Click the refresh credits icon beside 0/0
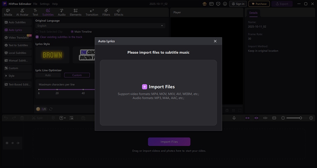Viewport: 317px width, 168px height. coord(51,109)
